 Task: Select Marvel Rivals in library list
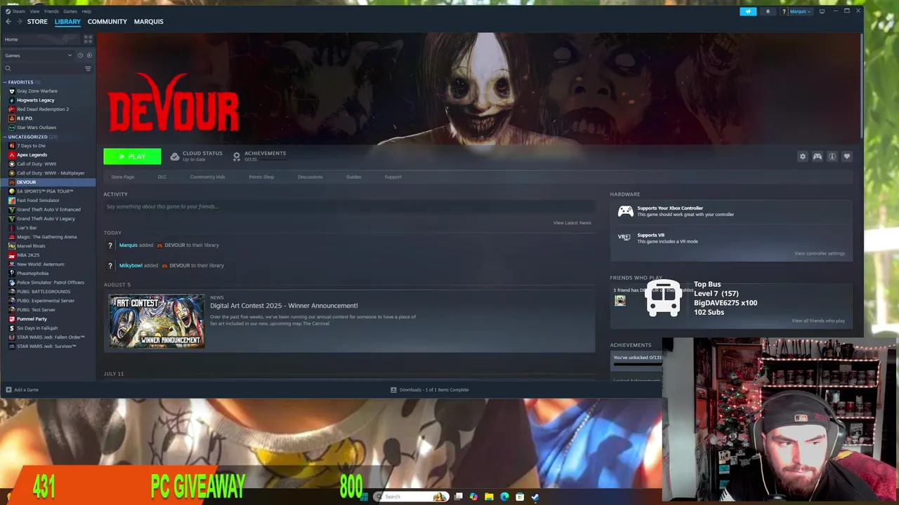31,246
